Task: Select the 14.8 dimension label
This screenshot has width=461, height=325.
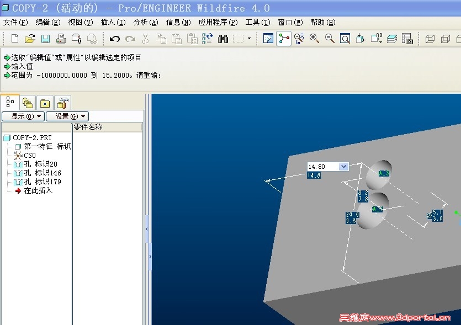Action: coord(314,175)
